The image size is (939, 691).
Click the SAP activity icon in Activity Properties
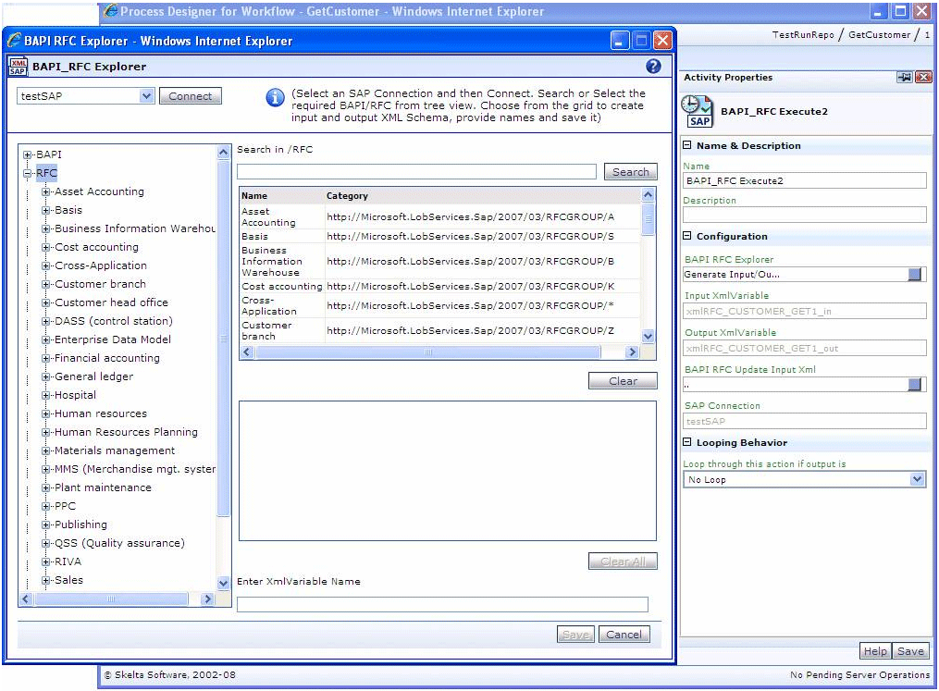(x=697, y=111)
